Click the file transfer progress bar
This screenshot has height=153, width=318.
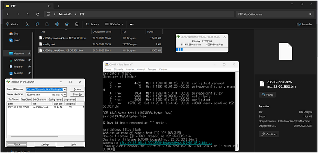(x=202, y=49)
